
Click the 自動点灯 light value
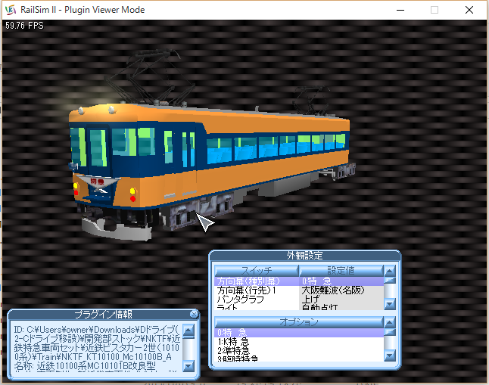341,307
